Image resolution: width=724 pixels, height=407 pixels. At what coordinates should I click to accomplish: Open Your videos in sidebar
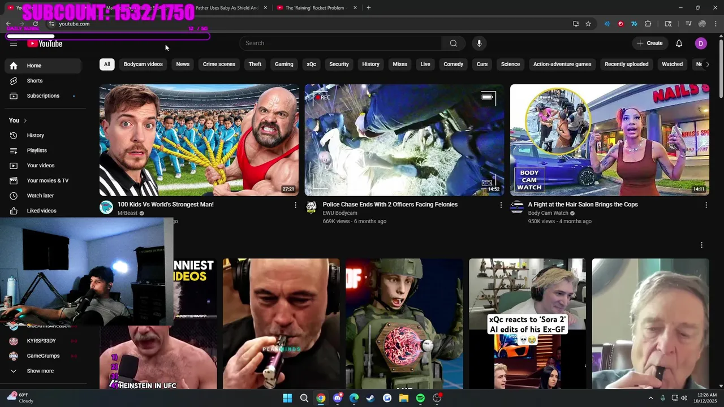click(x=43, y=166)
